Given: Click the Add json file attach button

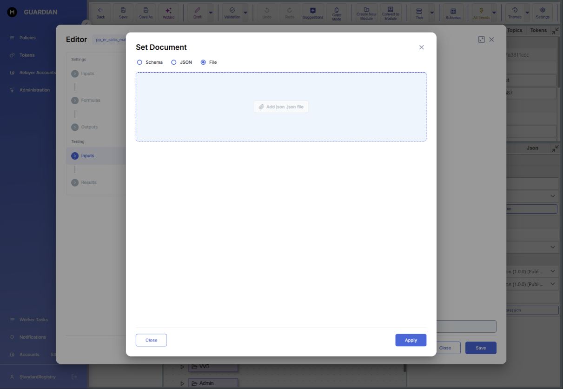Looking at the screenshot, I should click(281, 107).
